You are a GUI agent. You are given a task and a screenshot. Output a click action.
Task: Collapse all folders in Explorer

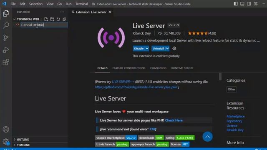click(64, 19)
